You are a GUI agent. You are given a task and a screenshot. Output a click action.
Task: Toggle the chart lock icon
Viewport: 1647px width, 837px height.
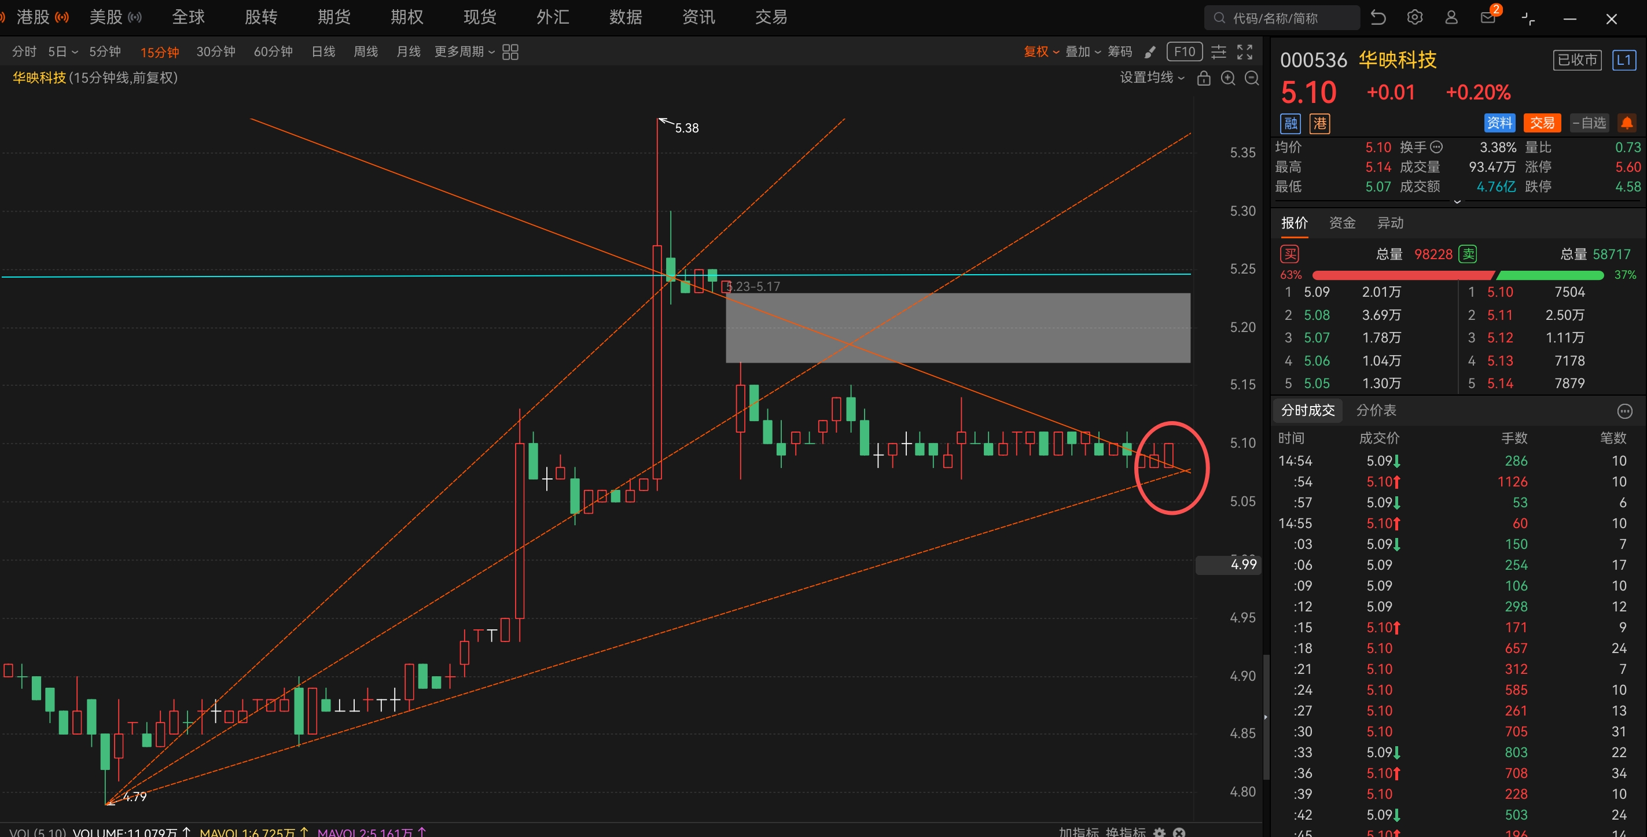click(x=1203, y=78)
